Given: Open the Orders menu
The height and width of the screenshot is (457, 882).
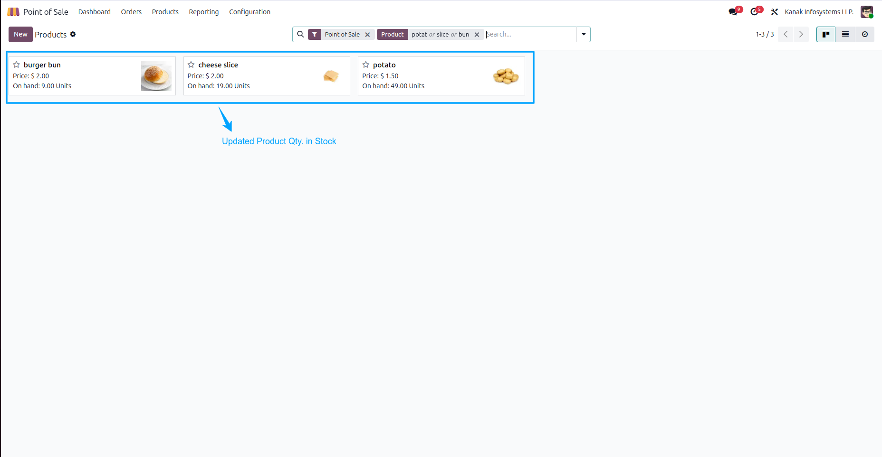Looking at the screenshot, I should [131, 12].
